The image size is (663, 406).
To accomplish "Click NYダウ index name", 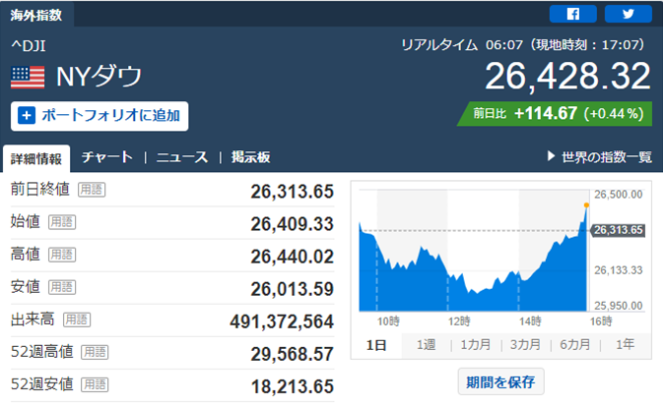I will [x=99, y=77].
